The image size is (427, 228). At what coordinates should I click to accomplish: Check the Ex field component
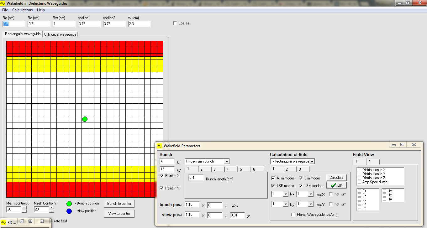[360, 195]
